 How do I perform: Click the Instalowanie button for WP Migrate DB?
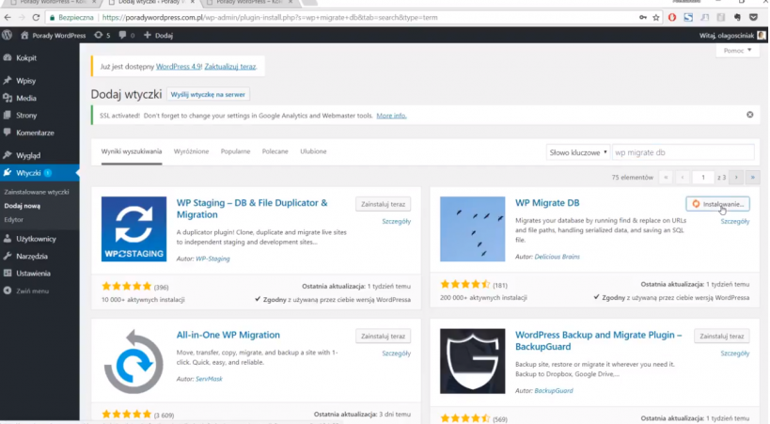click(x=717, y=204)
